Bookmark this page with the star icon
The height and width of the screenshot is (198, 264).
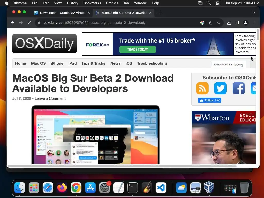(219, 23)
